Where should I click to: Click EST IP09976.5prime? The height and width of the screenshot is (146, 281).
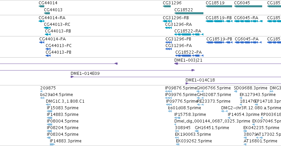(168, 98)
